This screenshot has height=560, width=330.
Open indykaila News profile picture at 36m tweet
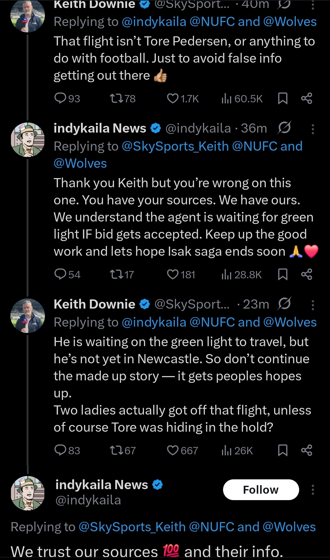(x=28, y=140)
